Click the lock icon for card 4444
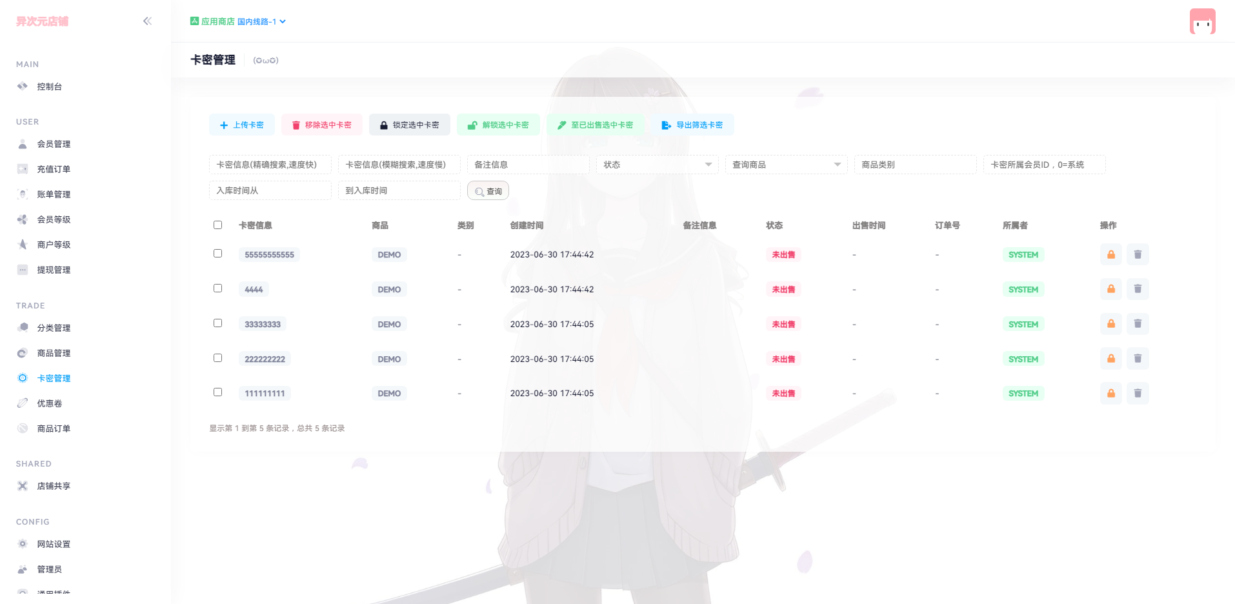The width and height of the screenshot is (1235, 604). [x=1110, y=290]
